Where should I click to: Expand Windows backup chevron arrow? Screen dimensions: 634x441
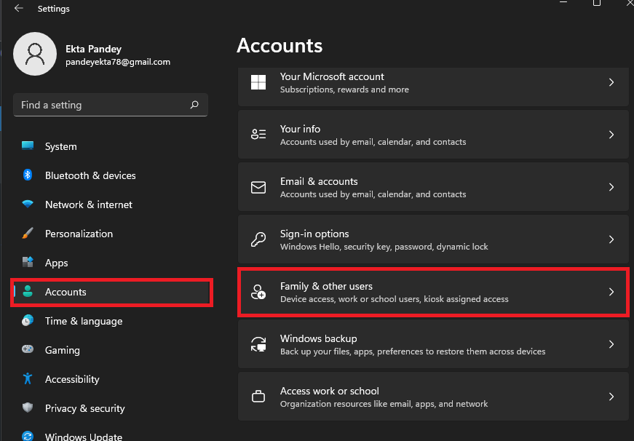611,344
